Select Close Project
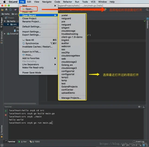The width and height of the screenshot is (149, 147). [38, 18]
